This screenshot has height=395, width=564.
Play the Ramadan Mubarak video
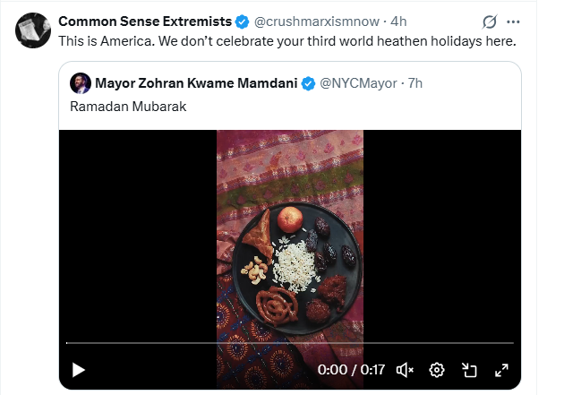click(x=79, y=369)
